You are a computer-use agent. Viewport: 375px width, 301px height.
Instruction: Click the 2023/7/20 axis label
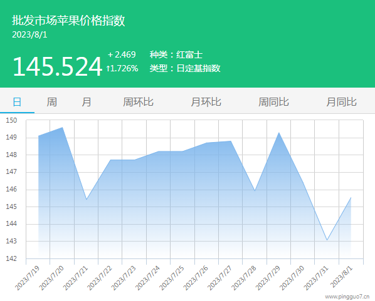[51, 278]
